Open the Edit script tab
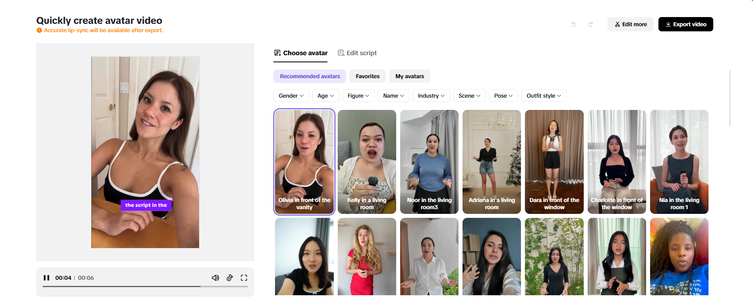This screenshot has height=300, width=753. pos(357,53)
